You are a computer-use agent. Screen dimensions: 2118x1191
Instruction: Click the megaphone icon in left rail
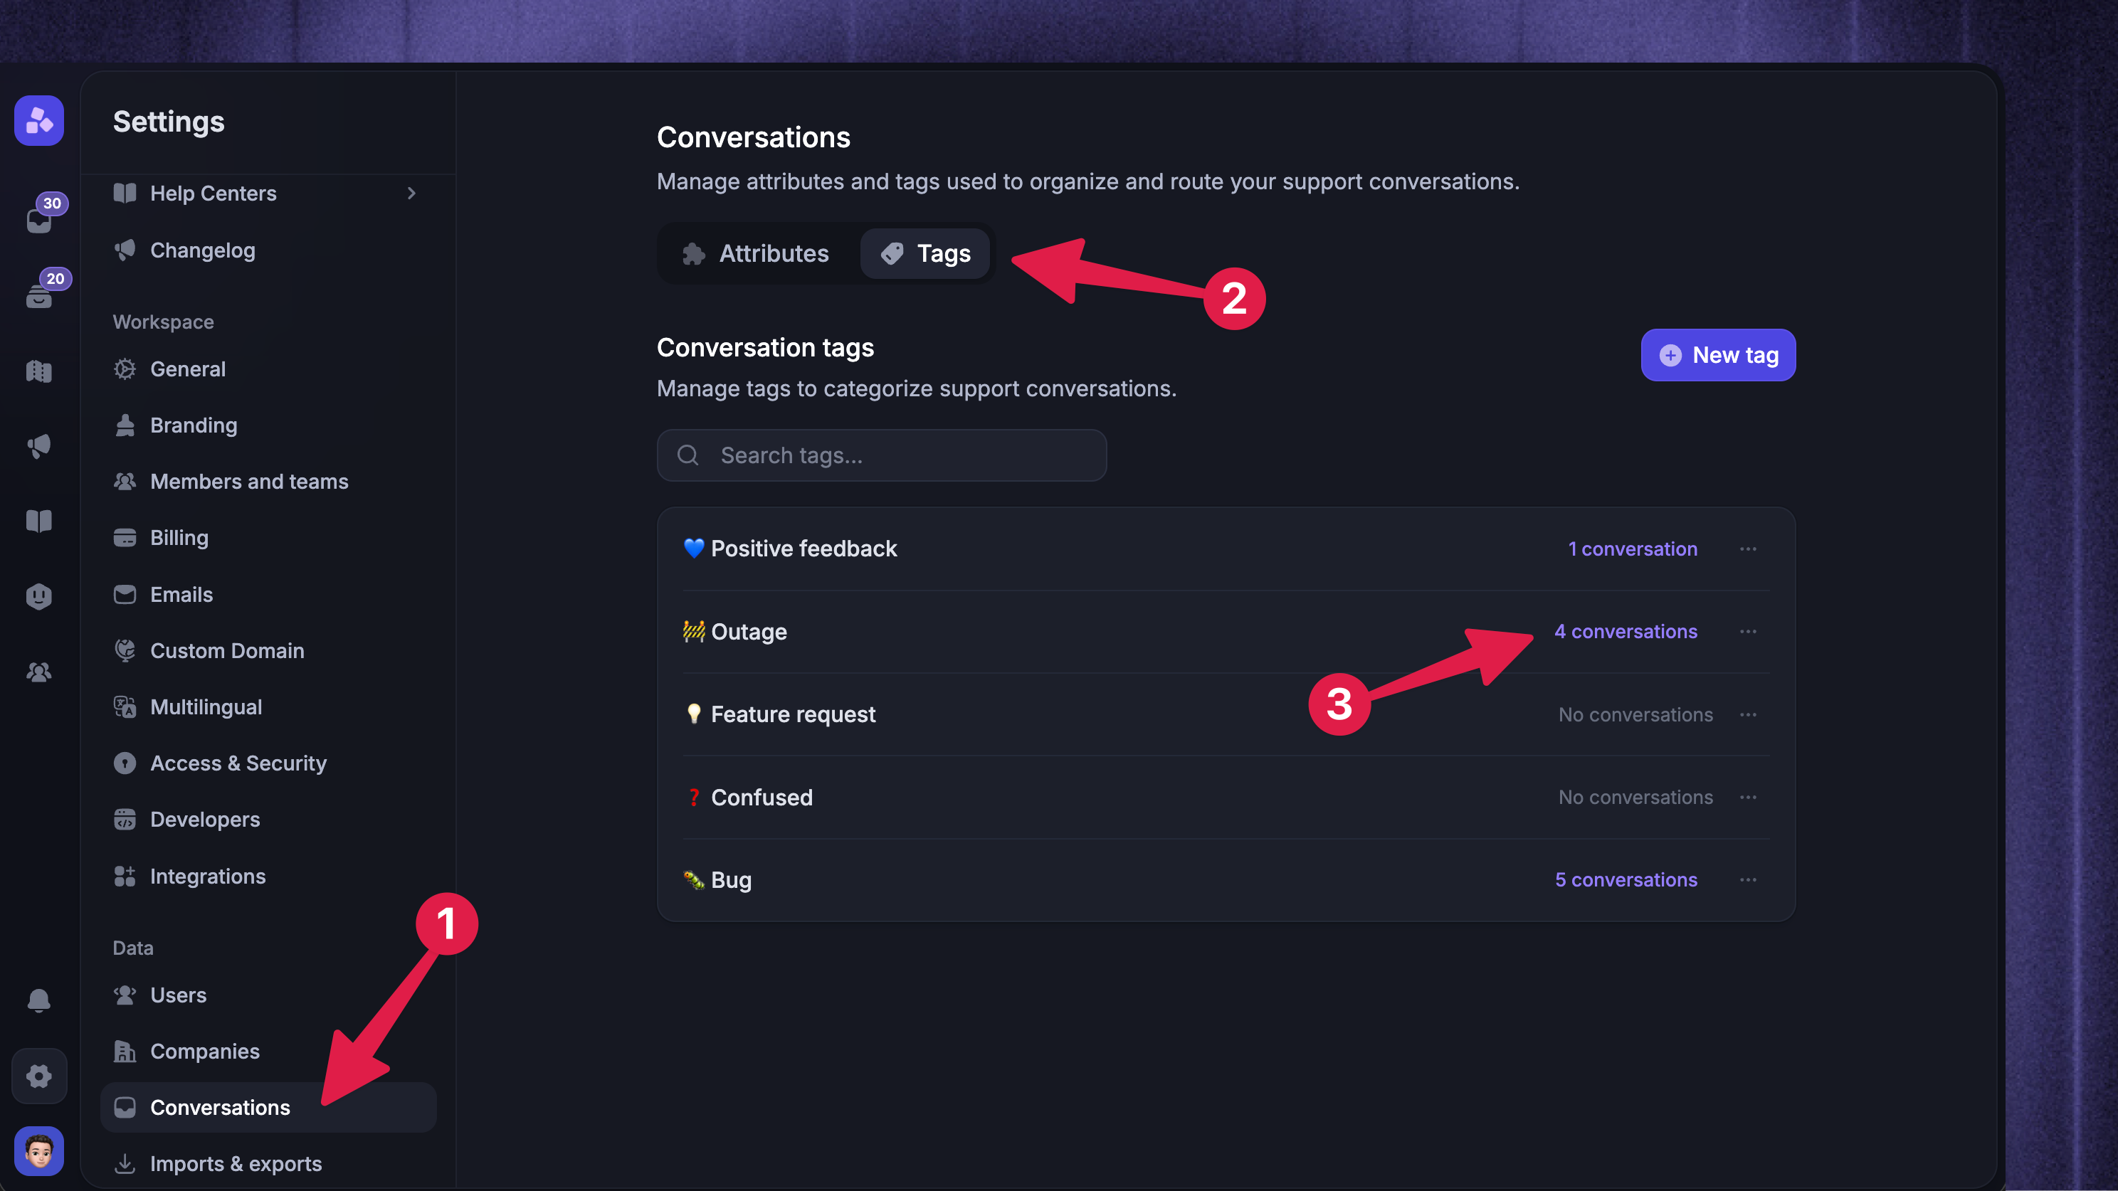38,446
